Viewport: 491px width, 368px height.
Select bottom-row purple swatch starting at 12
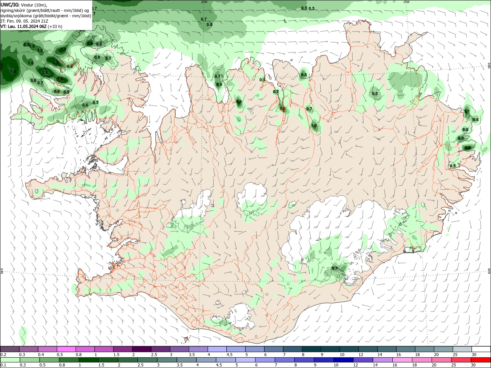362,360
